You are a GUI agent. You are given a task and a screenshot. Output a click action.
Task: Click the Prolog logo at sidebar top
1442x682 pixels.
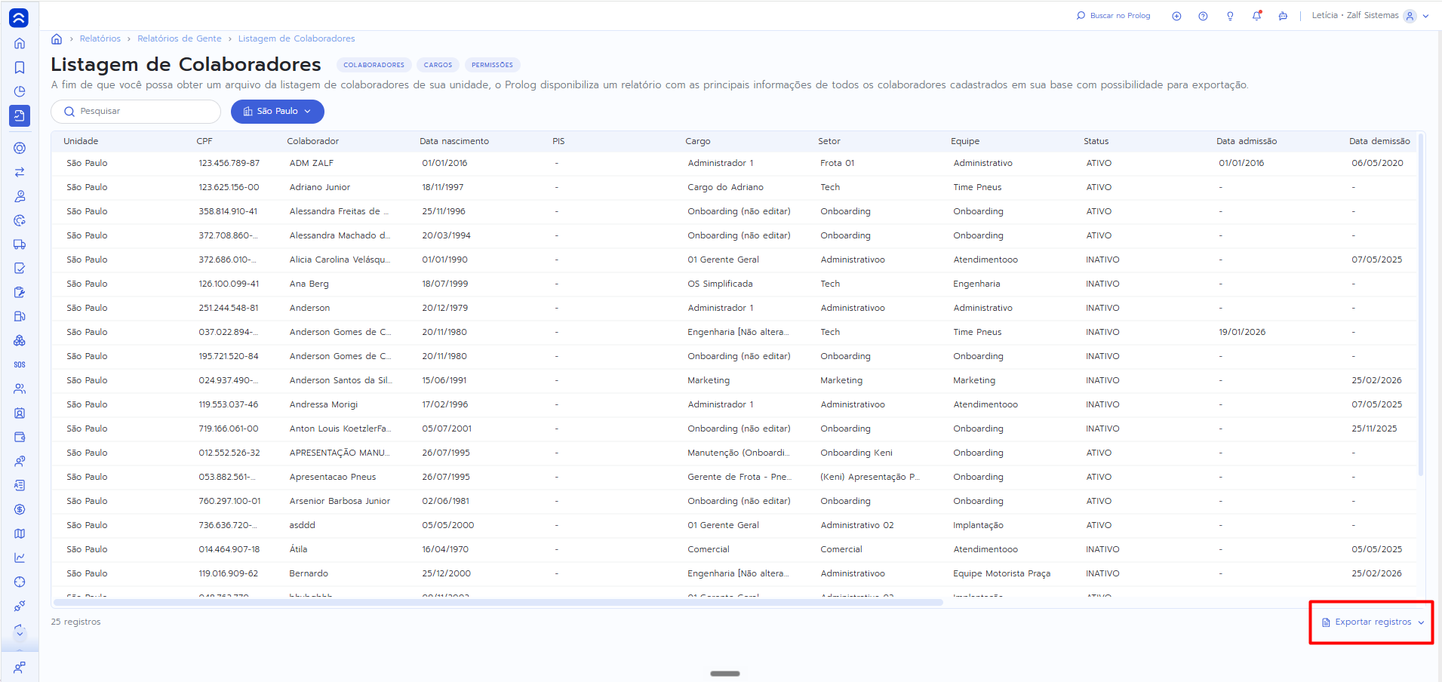coord(19,18)
